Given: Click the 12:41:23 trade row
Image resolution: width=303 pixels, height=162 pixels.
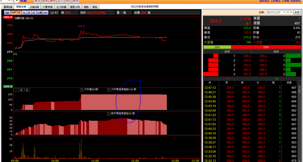Looking at the screenshot, I should point(250,115).
